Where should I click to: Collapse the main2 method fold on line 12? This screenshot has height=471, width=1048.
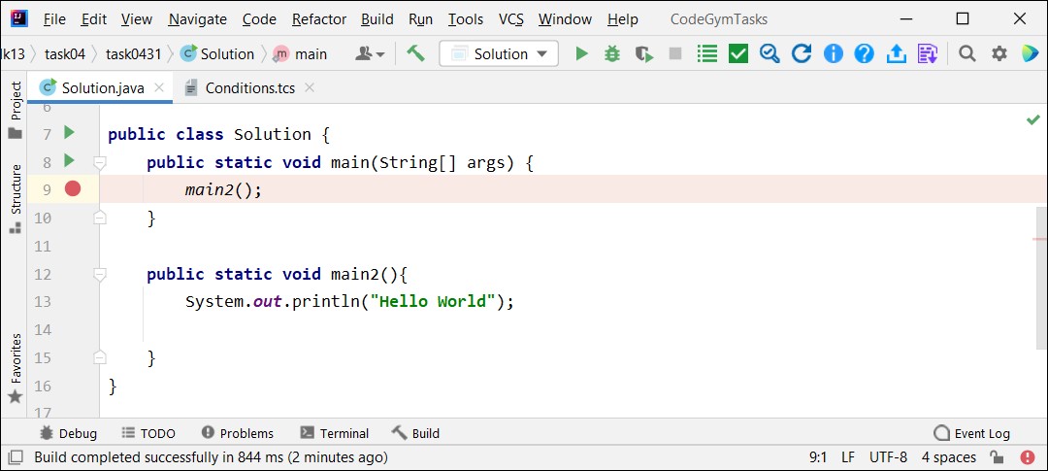tap(100, 274)
